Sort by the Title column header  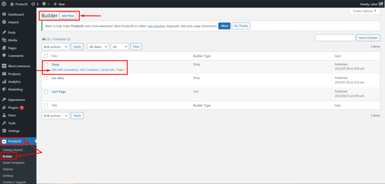(x=54, y=56)
